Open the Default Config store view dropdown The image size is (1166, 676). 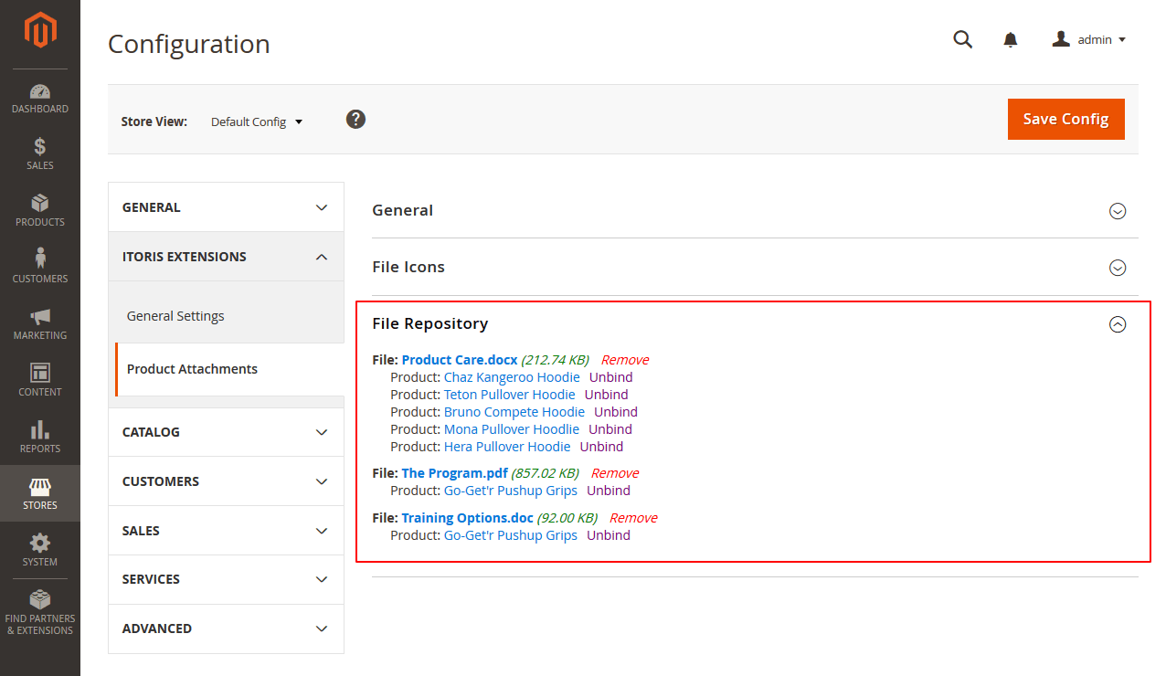click(x=257, y=121)
